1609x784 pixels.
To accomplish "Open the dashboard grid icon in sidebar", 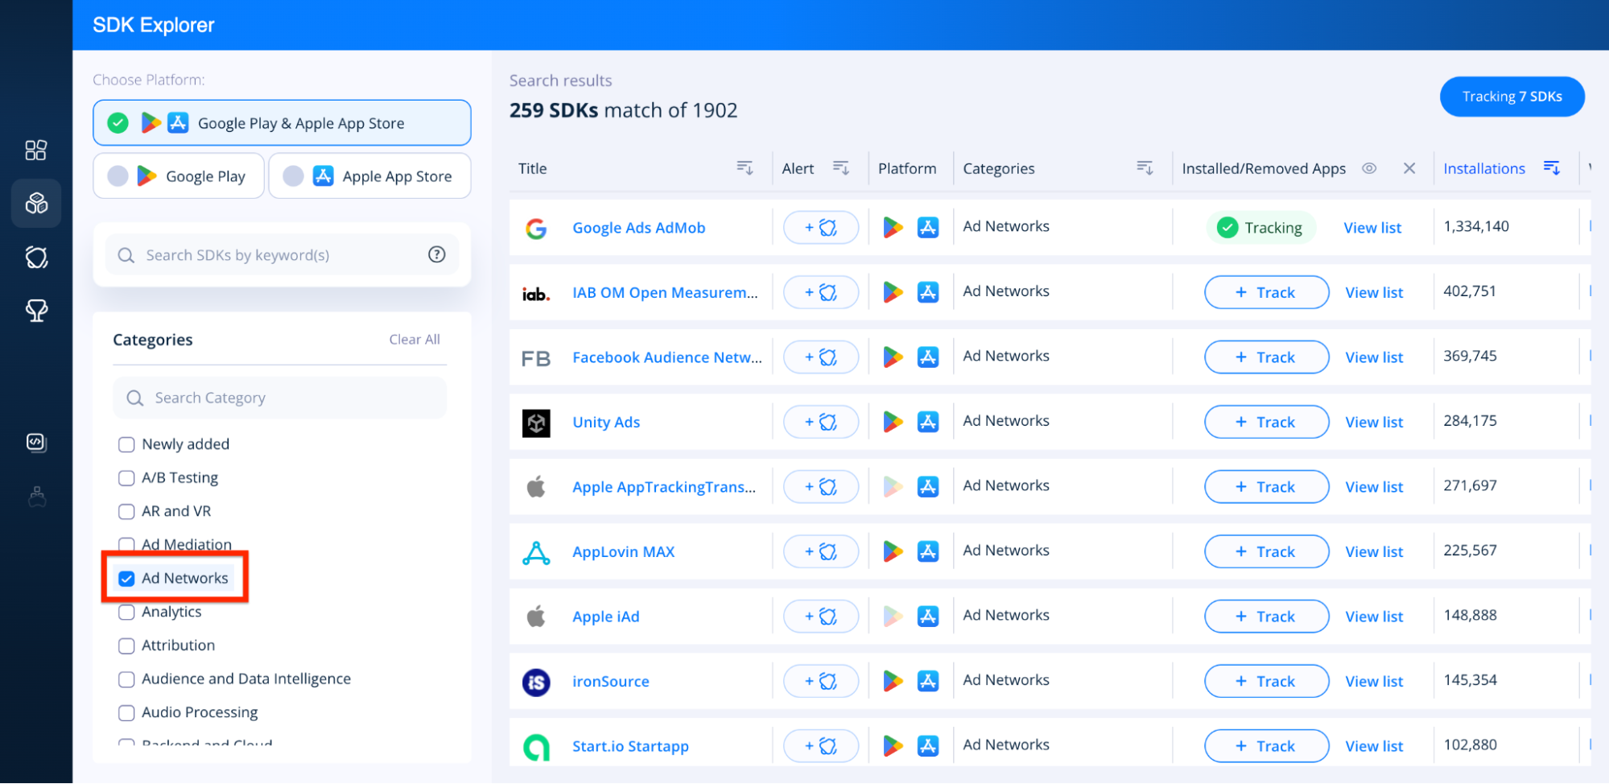I will coord(36,151).
